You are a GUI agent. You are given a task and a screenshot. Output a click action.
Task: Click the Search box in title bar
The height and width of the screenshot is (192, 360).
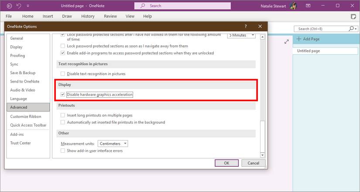(182, 6)
